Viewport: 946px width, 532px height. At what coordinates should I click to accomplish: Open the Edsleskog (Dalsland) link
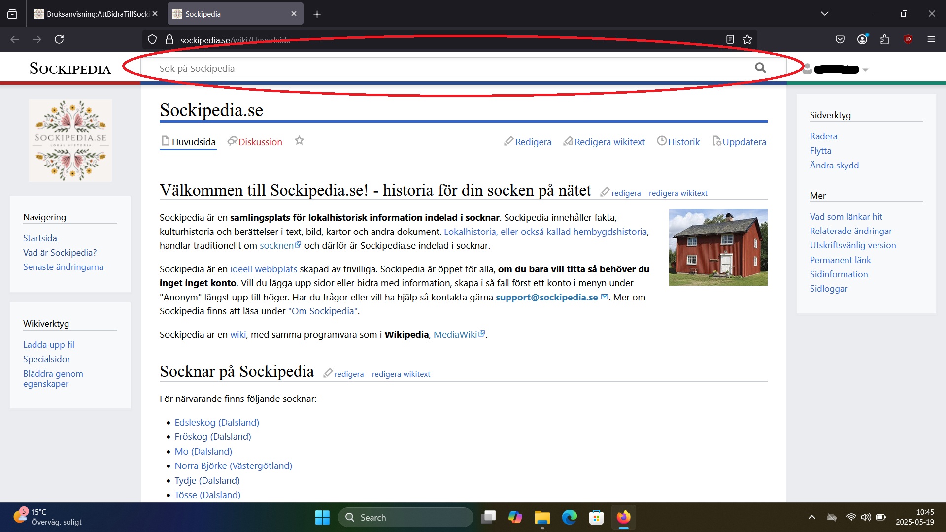coord(217,422)
